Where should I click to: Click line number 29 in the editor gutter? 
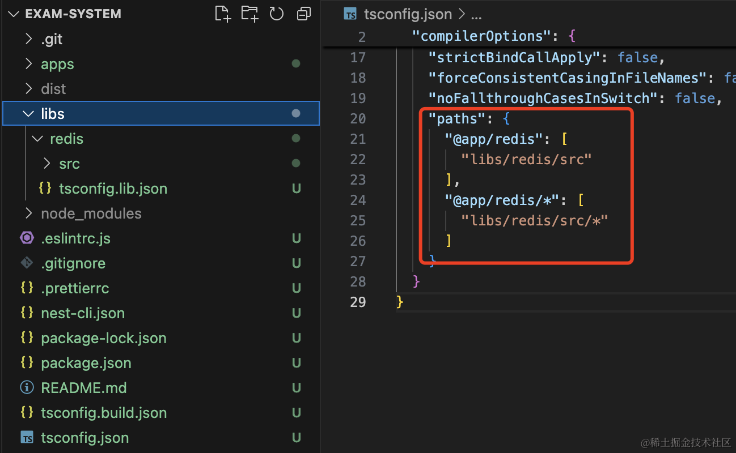358,302
